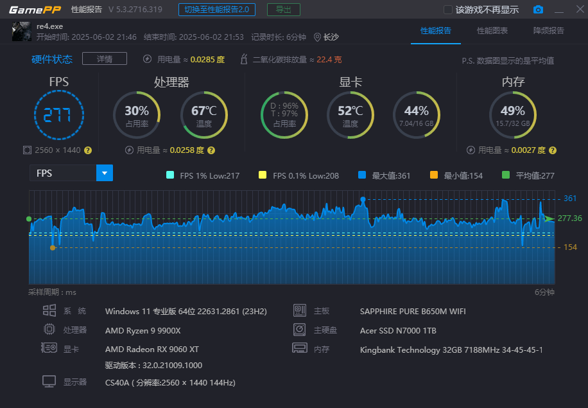Open the 降频报告 tab
The width and height of the screenshot is (588, 408).
point(549,31)
